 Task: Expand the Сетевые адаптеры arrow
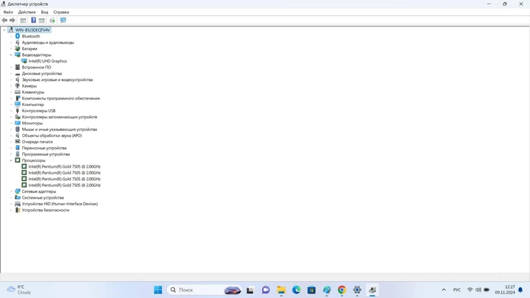(11, 191)
